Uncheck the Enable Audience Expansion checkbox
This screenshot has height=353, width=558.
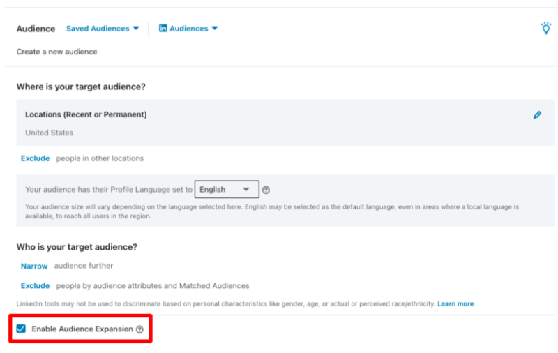pos(21,329)
